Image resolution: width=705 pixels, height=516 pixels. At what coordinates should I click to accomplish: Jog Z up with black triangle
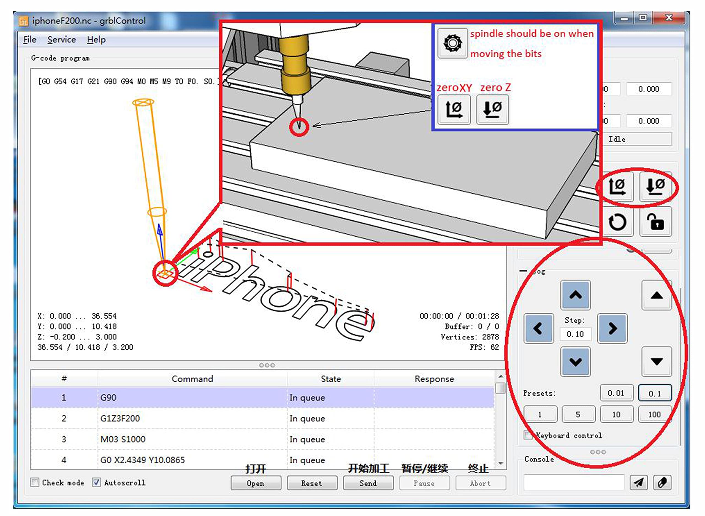(657, 295)
